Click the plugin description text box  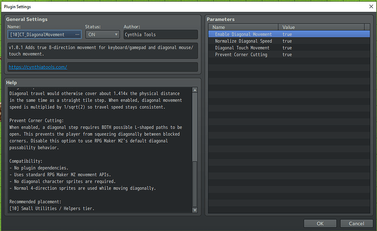[x=103, y=51]
